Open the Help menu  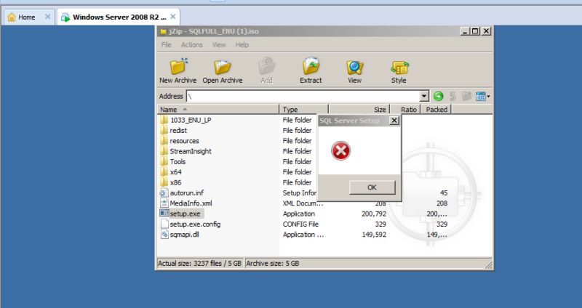242,45
